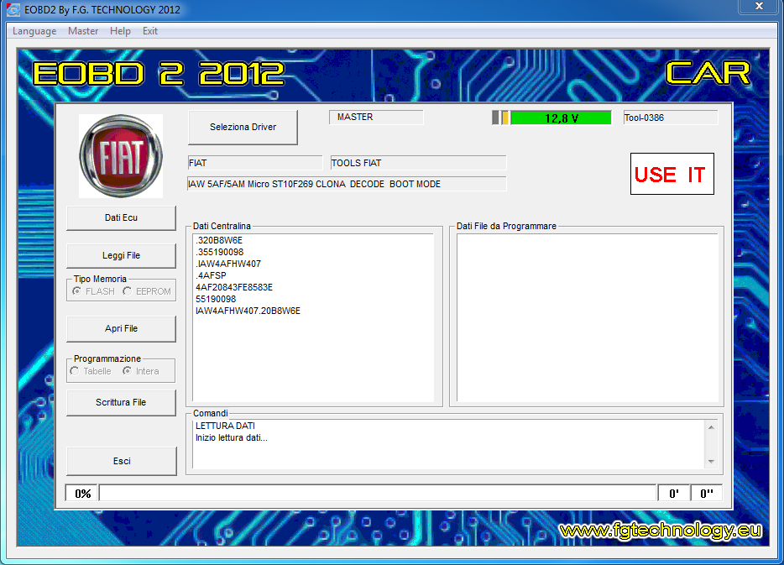Select the line .4AFSP
784x565 pixels.
pyautogui.click(x=211, y=275)
